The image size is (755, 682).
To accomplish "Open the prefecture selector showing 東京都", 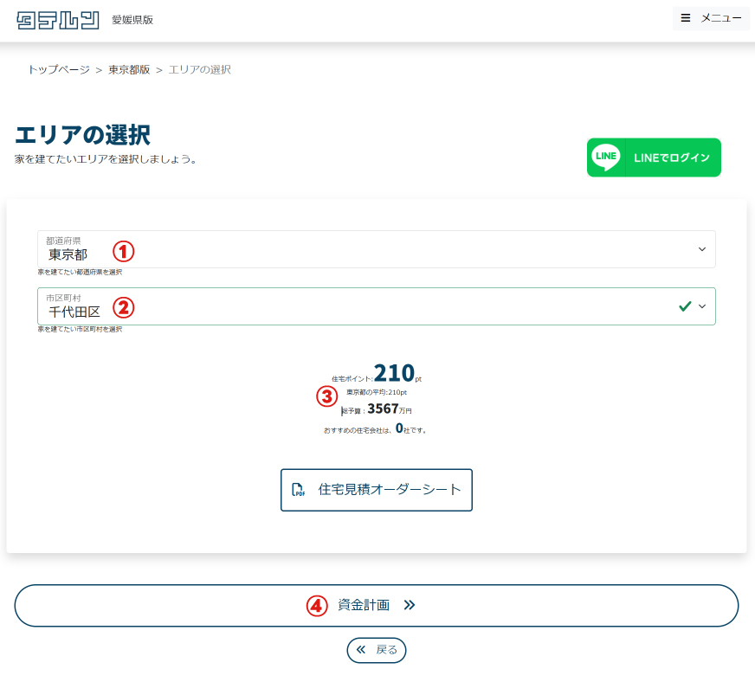I will 364,250.
